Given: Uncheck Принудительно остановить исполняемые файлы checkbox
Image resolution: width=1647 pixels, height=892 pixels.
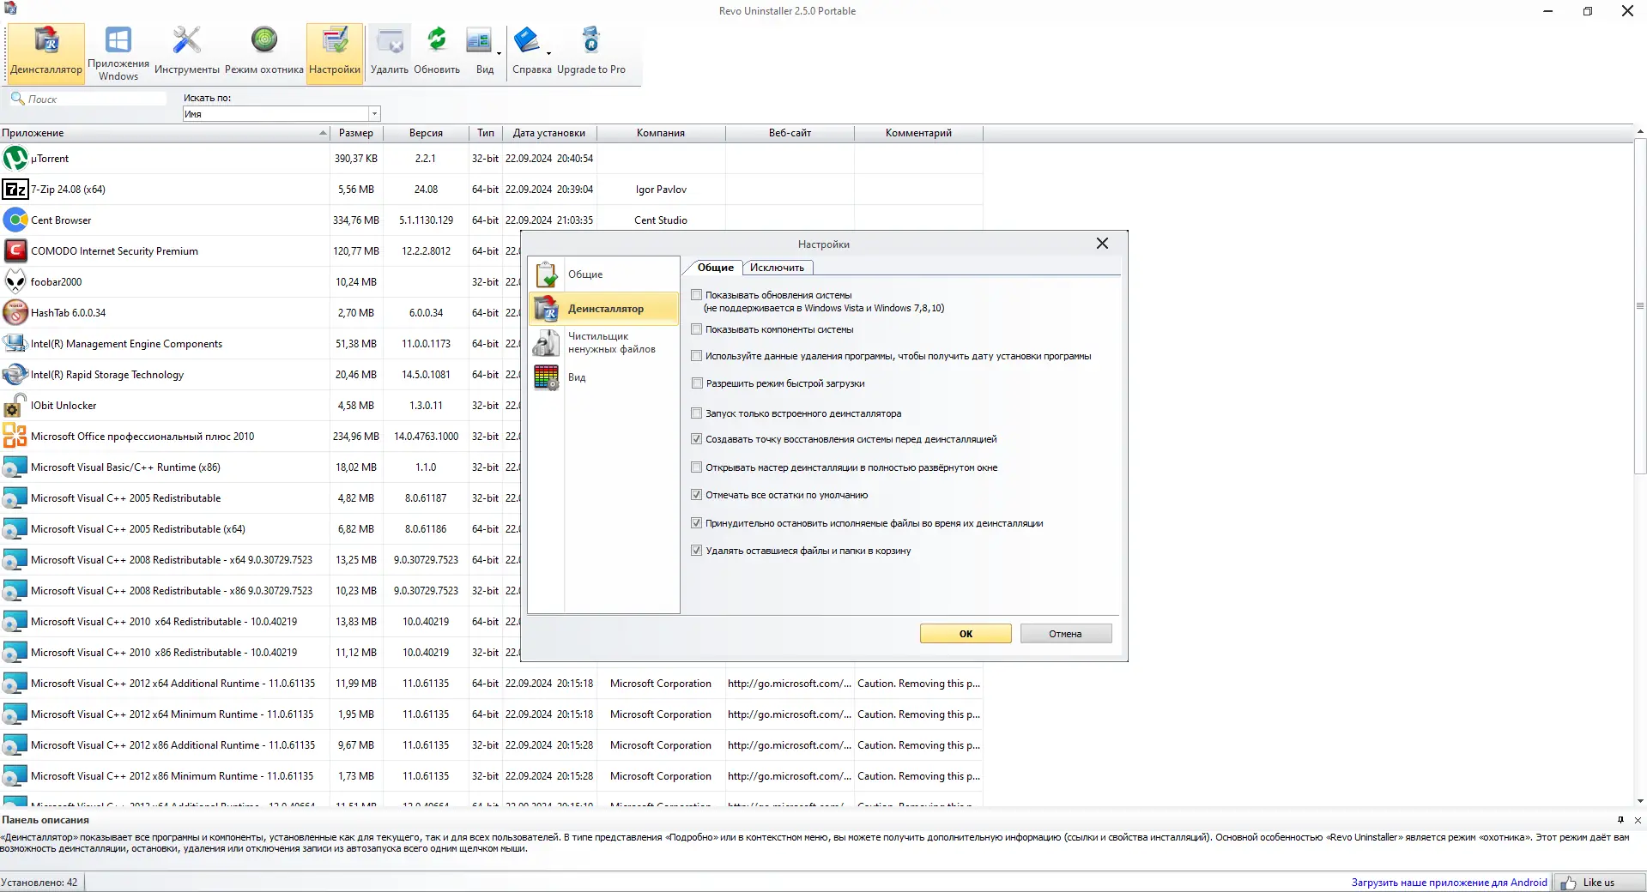Looking at the screenshot, I should pyautogui.click(x=697, y=523).
